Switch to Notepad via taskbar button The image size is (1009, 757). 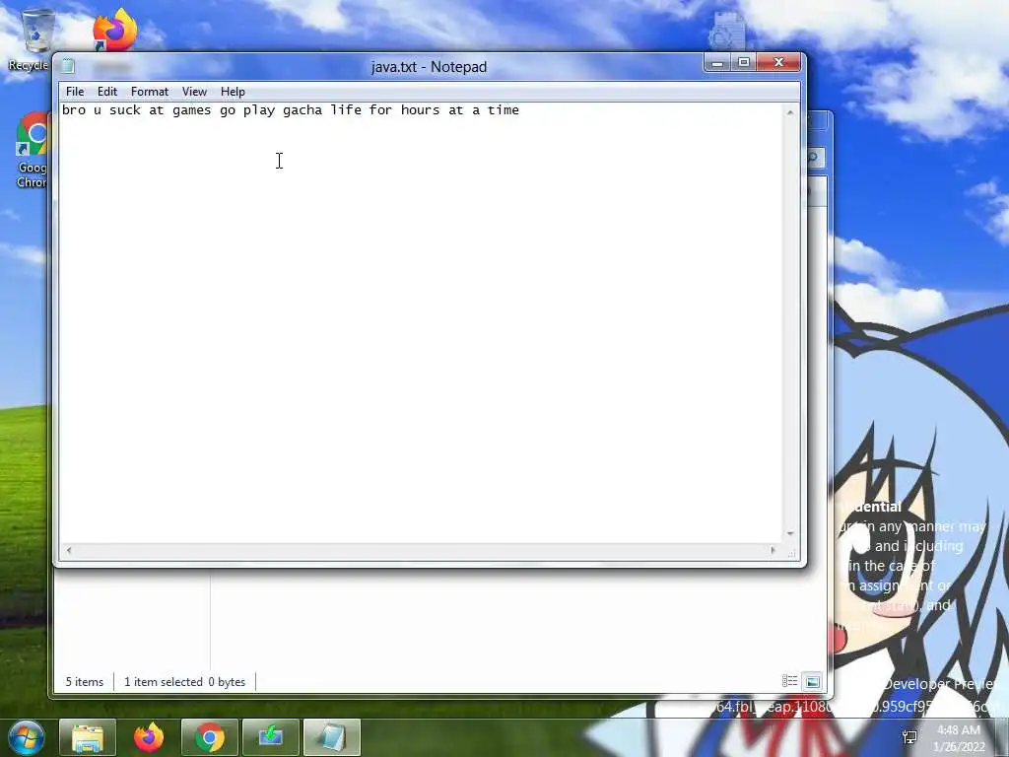coord(331,737)
